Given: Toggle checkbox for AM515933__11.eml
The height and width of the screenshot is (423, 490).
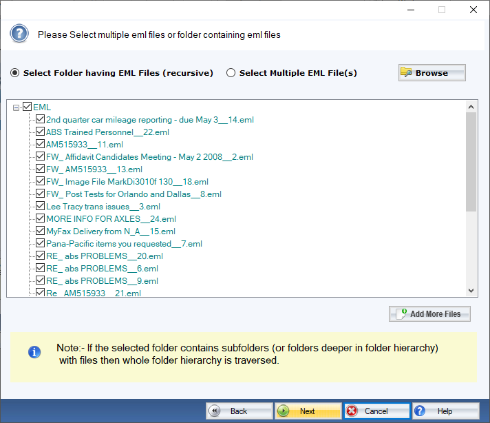Looking at the screenshot, I should (x=40, y=143).
